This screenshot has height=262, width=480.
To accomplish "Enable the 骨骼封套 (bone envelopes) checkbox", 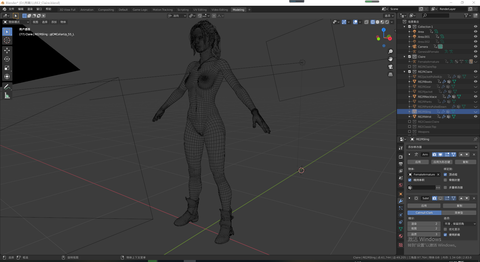I will coord(445,180).
